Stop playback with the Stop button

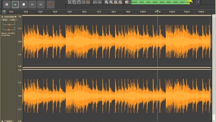click(24, 4)
